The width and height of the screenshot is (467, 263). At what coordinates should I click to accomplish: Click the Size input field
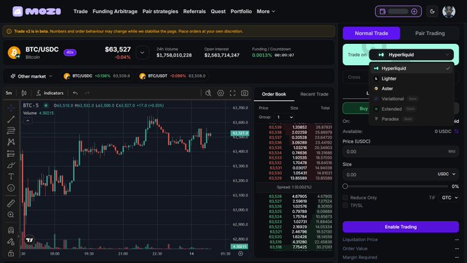click(400, 174)
